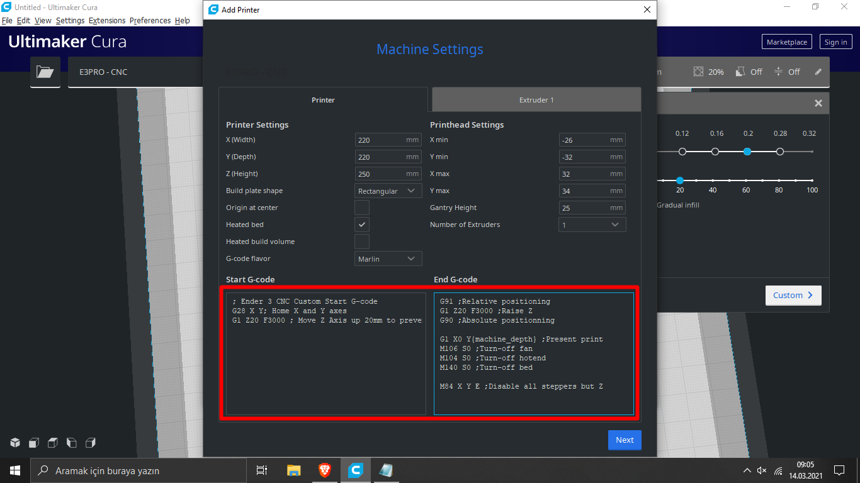
Task: Uncheck the Heated bed checkbox
Action: 362,225
